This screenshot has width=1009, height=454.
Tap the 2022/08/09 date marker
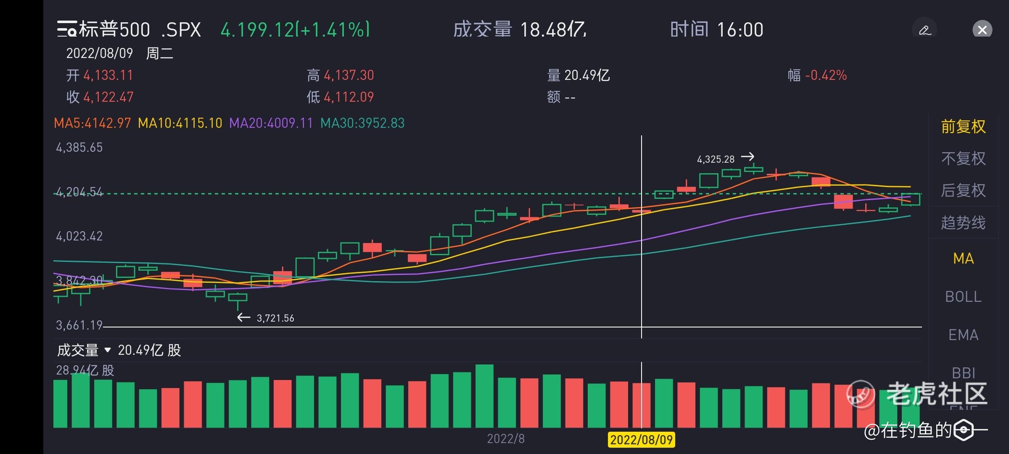[642, 440]
